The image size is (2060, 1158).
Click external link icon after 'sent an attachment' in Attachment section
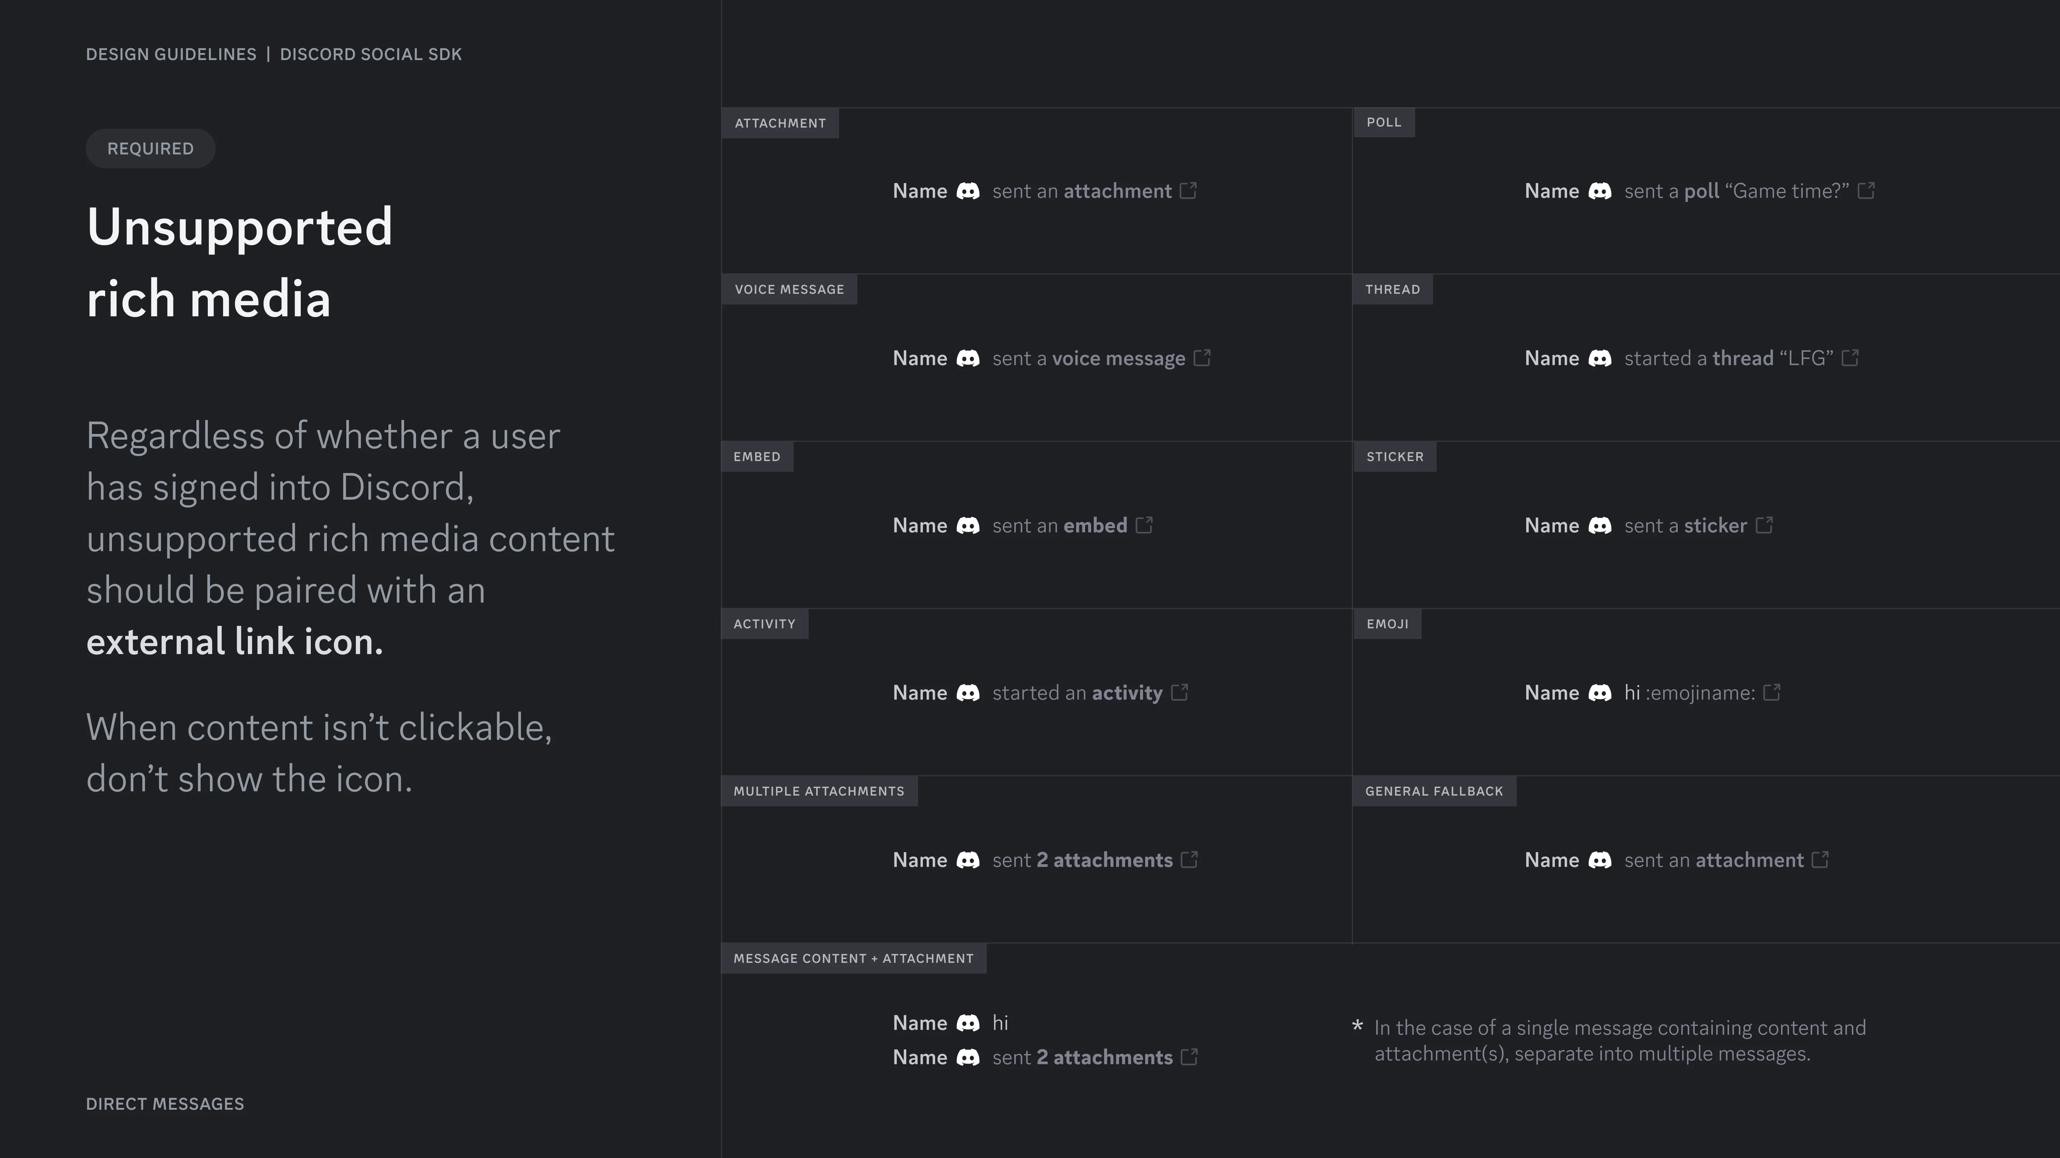(1188, 190)
